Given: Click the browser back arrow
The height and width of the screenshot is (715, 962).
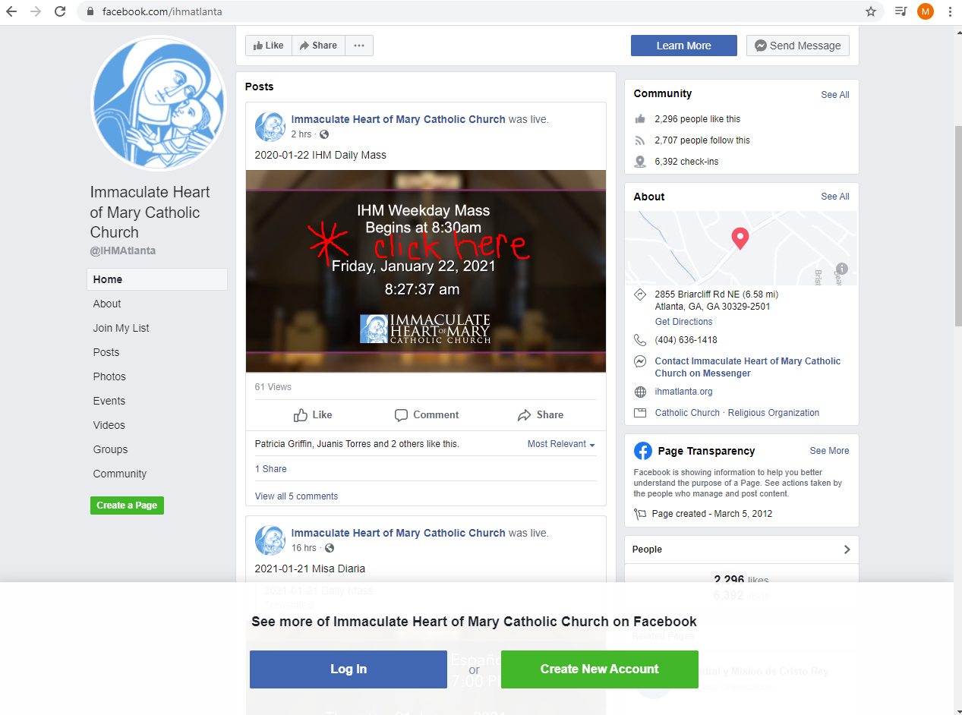Looking at the screenshot, I should point(11,11).
